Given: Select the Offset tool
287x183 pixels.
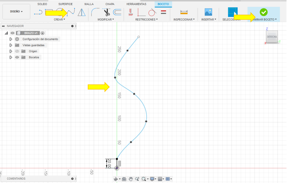Looking at the screenshot, I should [x=117, y=12].
